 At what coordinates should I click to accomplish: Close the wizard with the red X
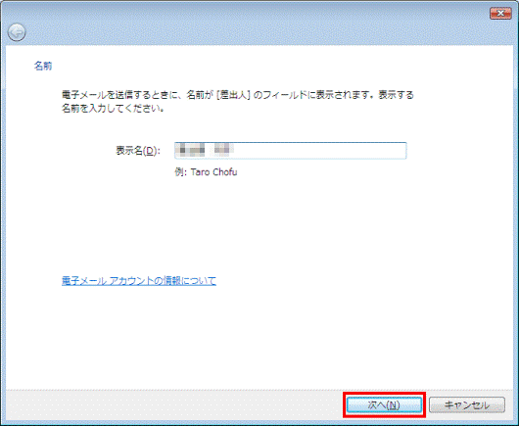(x=500, y=14)
